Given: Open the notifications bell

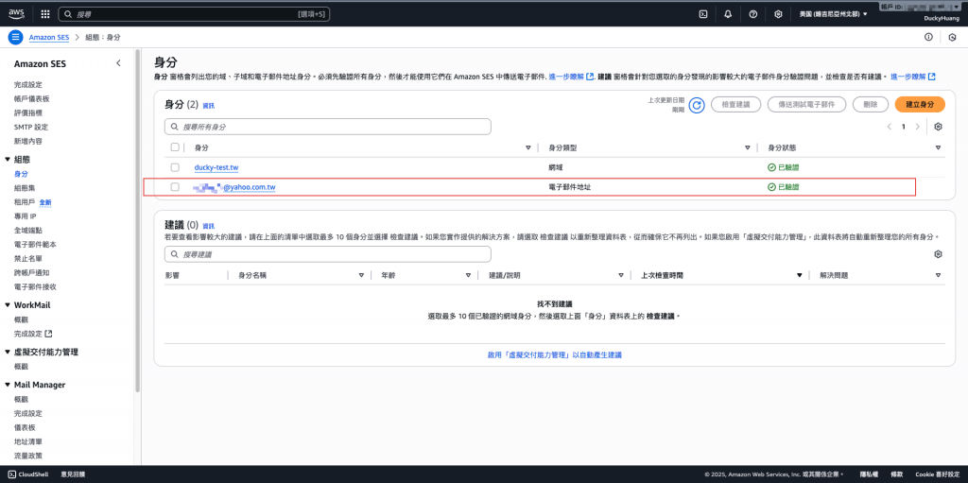Looking at the screenshot, I should click(728, 14).
